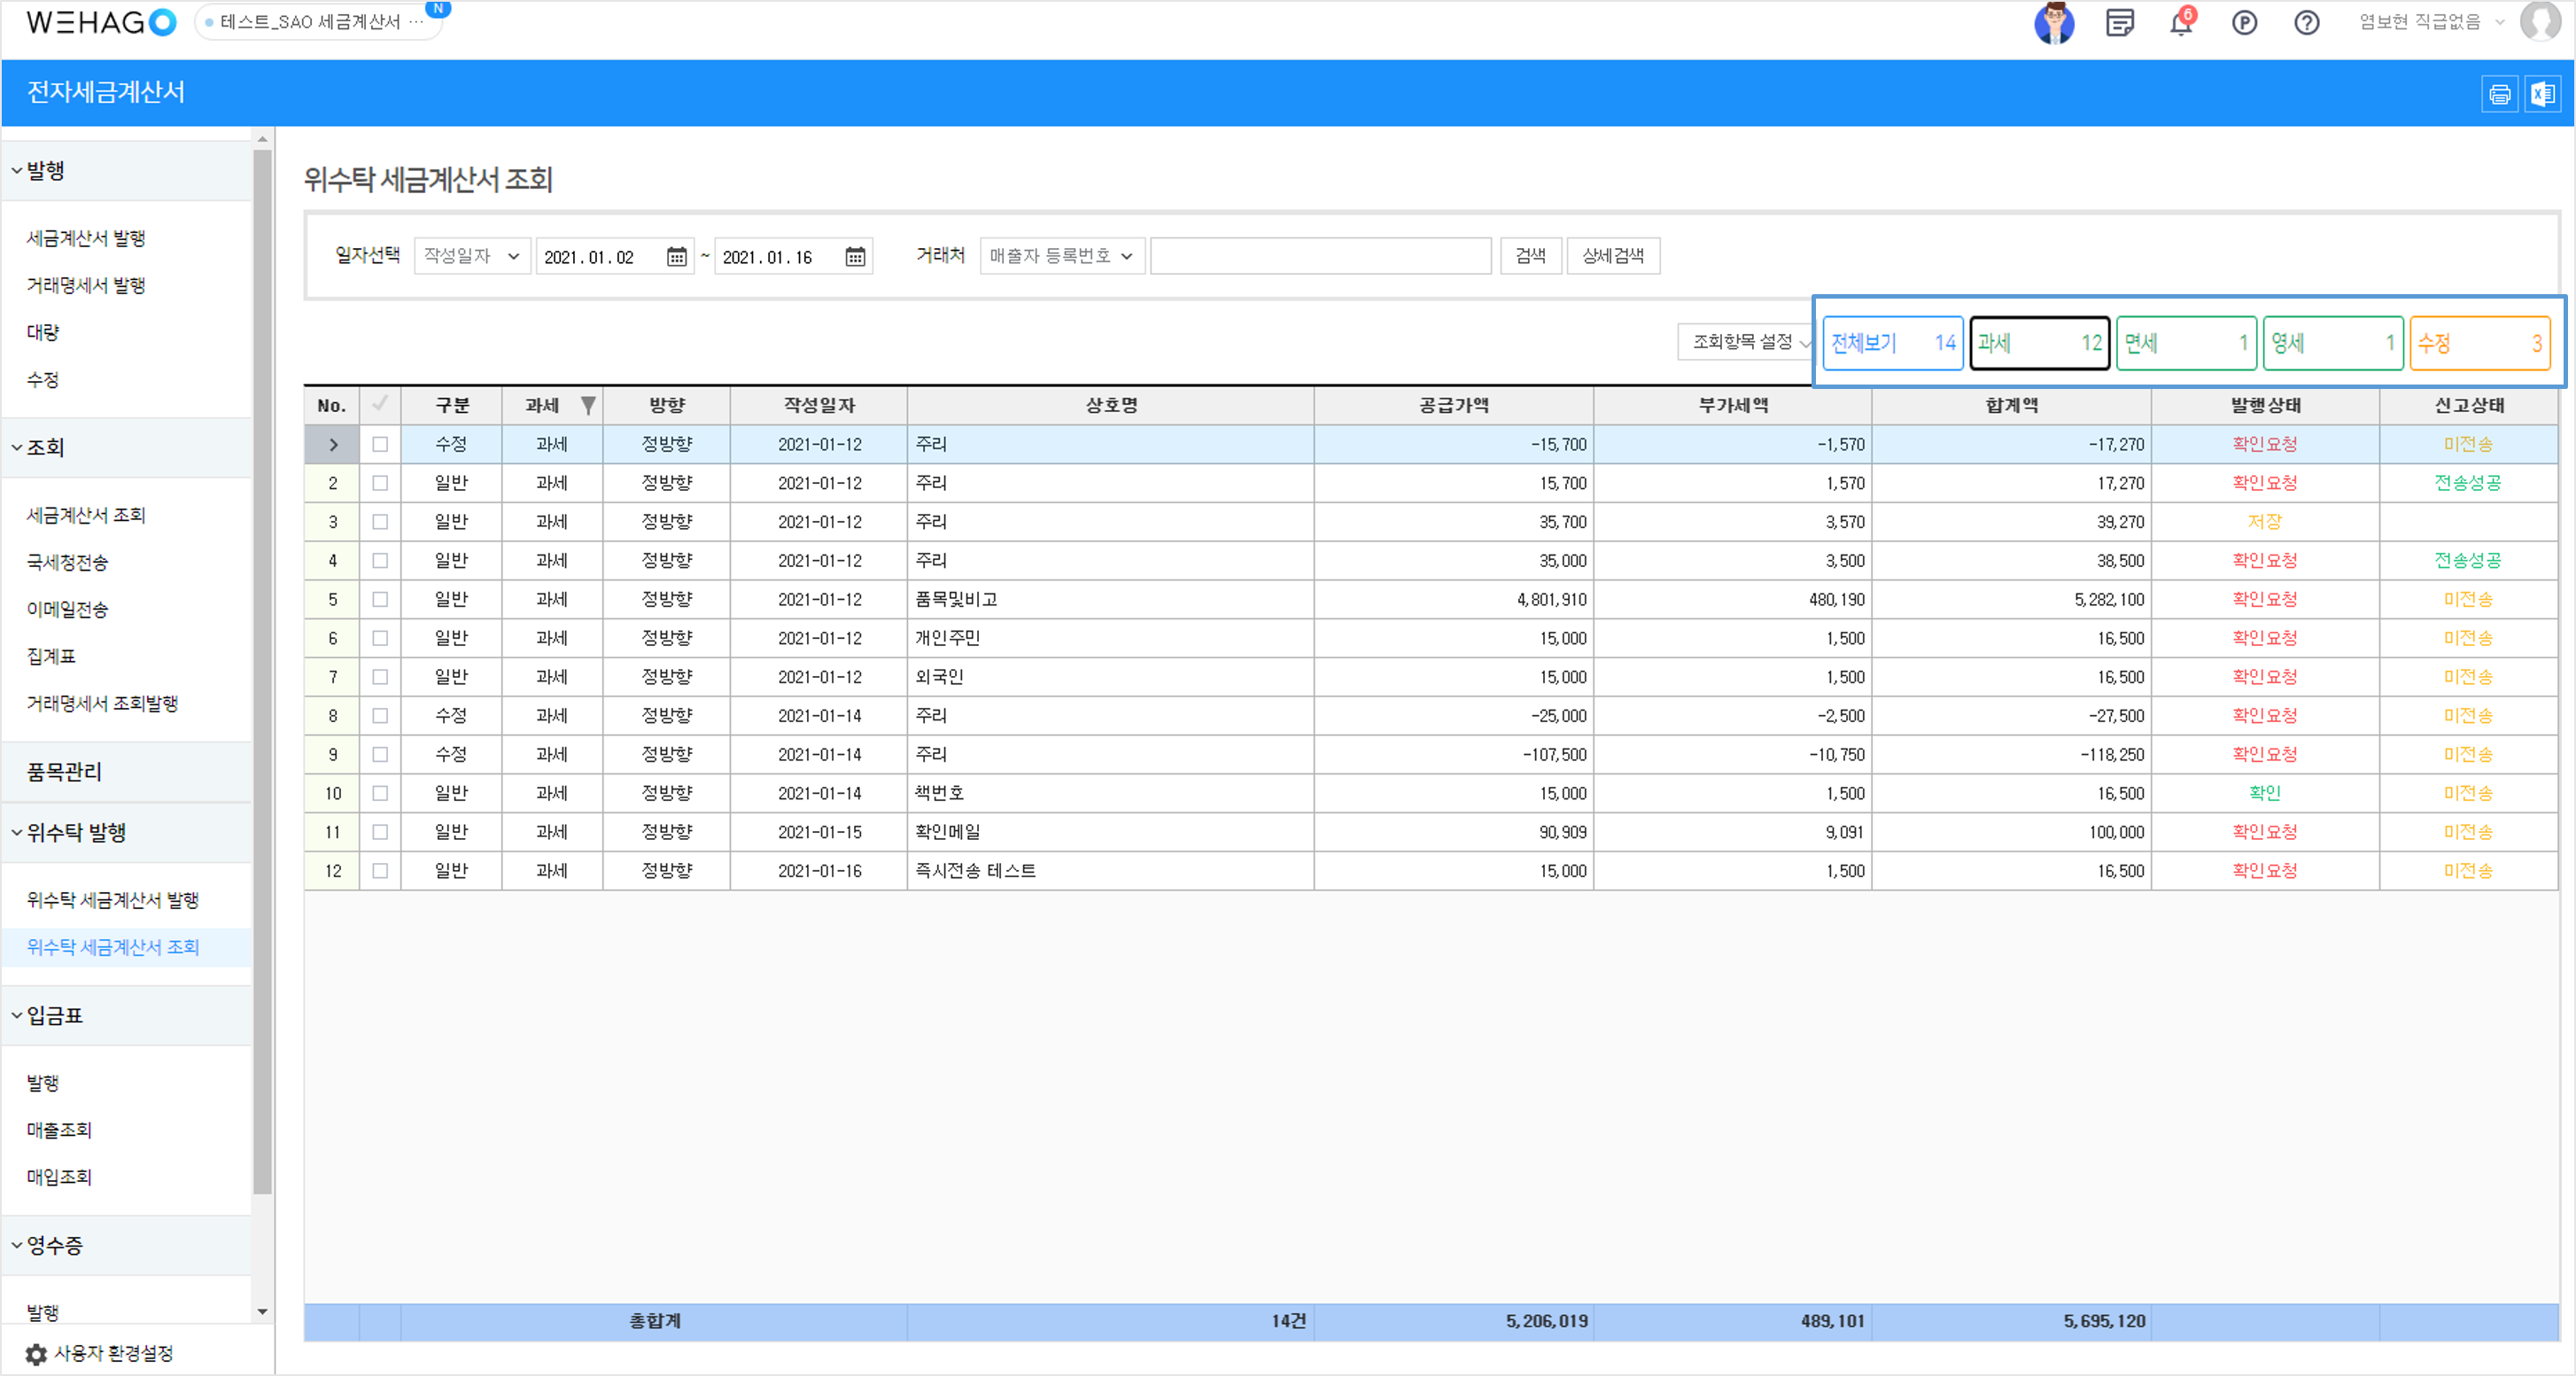Open 위수탁 세금계산서 발행 in sidebar
The height and width of the screenshot is (1376, 2576).
113,900
